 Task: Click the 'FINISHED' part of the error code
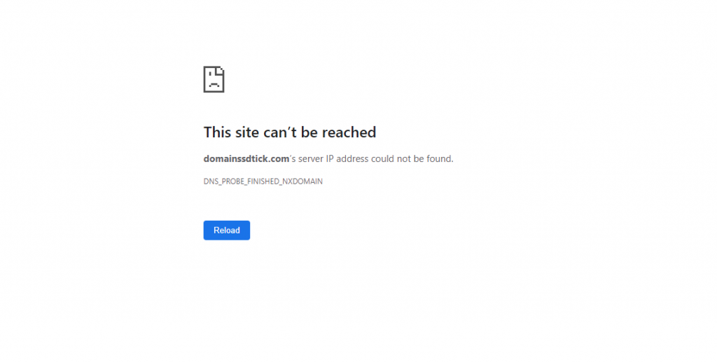(x=263, y=181)
